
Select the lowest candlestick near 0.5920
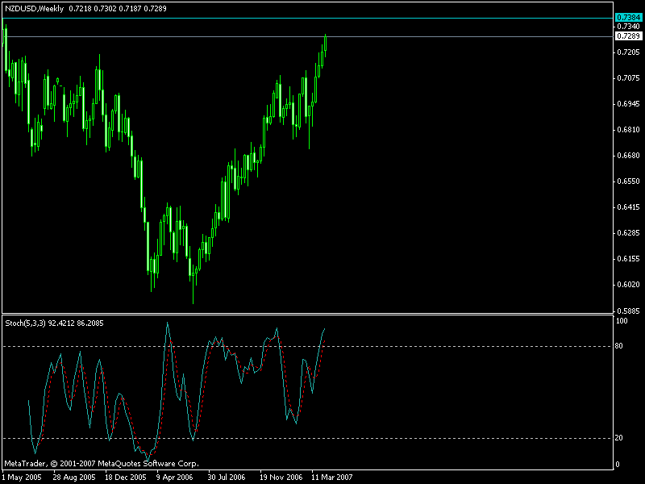click(193, 284)
